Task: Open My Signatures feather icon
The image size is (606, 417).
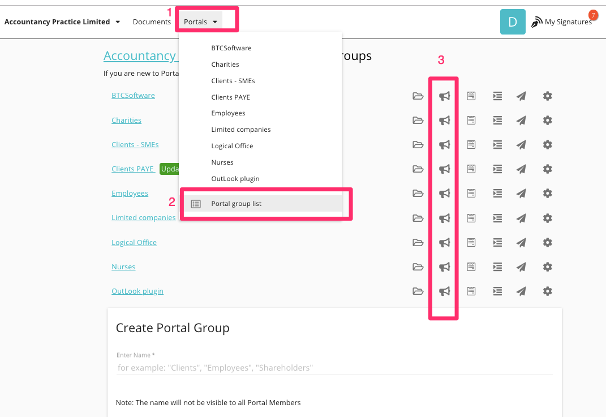Action: point(536,22)
